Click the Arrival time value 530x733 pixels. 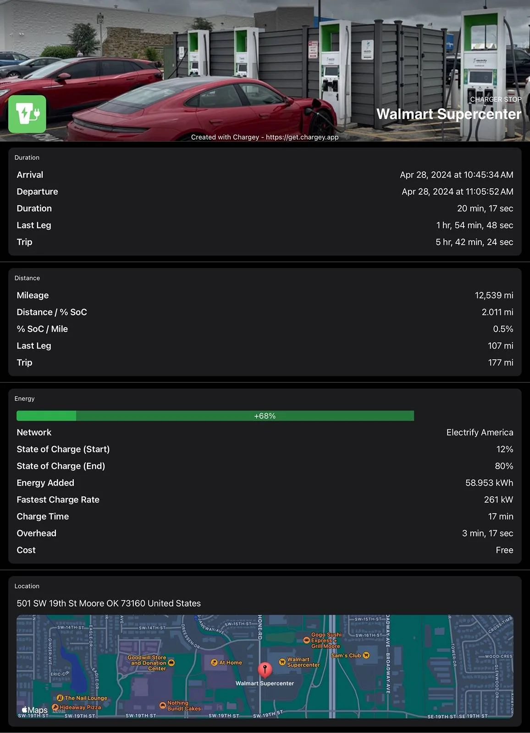(x=457, y=175)
